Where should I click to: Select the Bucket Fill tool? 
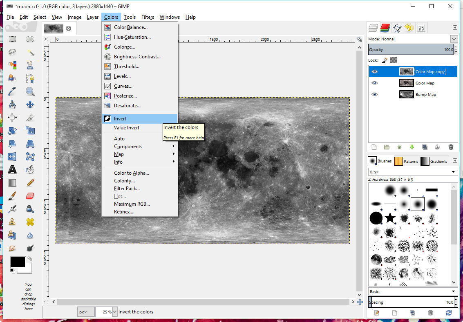coord(30,169)
